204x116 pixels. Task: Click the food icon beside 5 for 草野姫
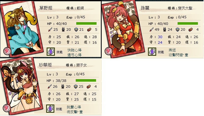(x=89, y=30)
